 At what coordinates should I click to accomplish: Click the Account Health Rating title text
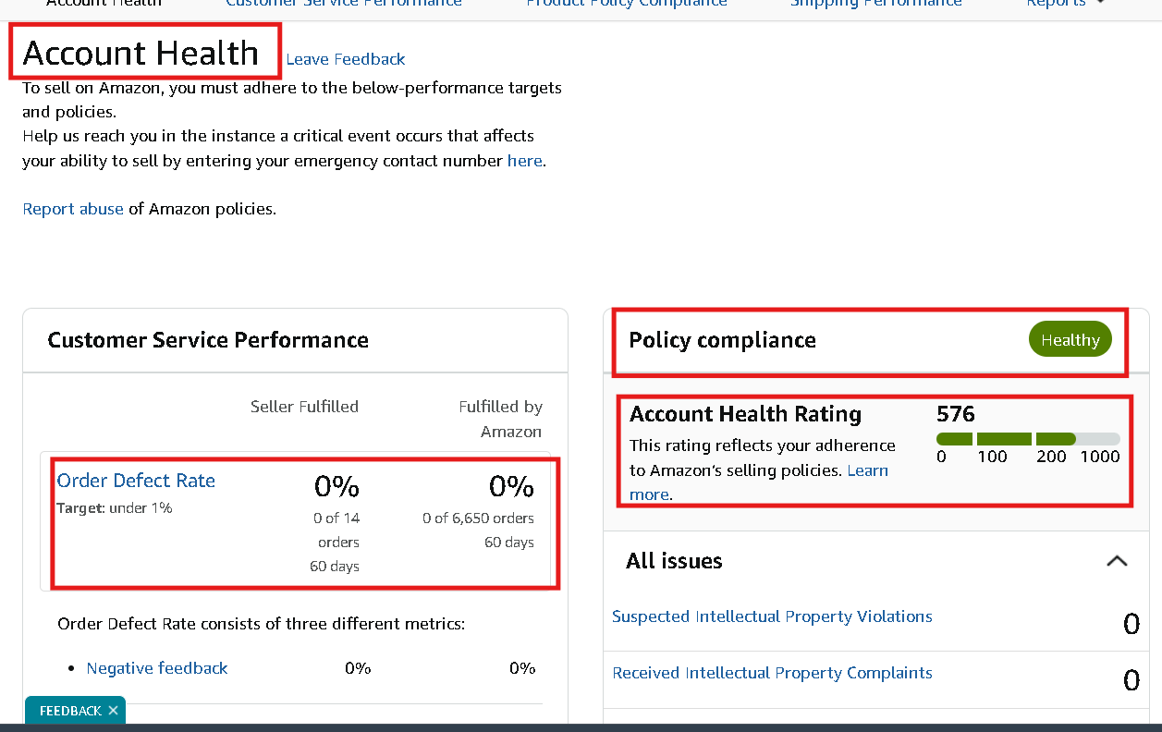(745, 414)
